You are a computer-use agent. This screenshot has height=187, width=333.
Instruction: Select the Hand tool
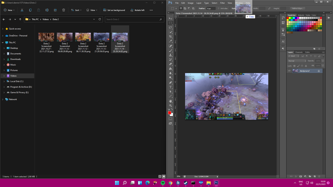coord(171,101)
